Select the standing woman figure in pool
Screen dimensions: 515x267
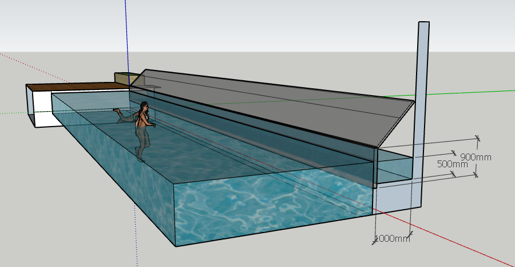click(144, 132)
